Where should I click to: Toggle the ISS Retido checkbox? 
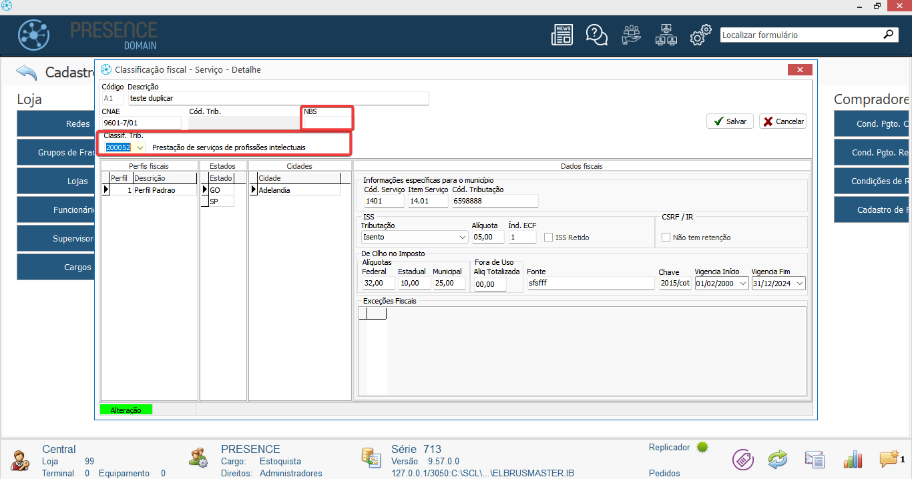549,237
